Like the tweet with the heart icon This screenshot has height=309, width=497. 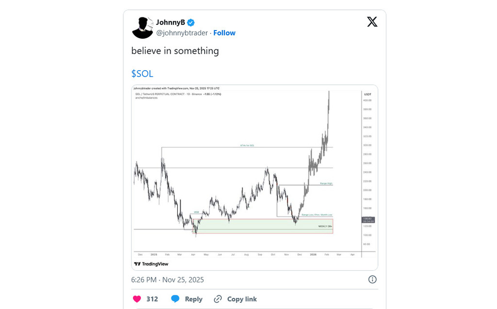point(137,299)
